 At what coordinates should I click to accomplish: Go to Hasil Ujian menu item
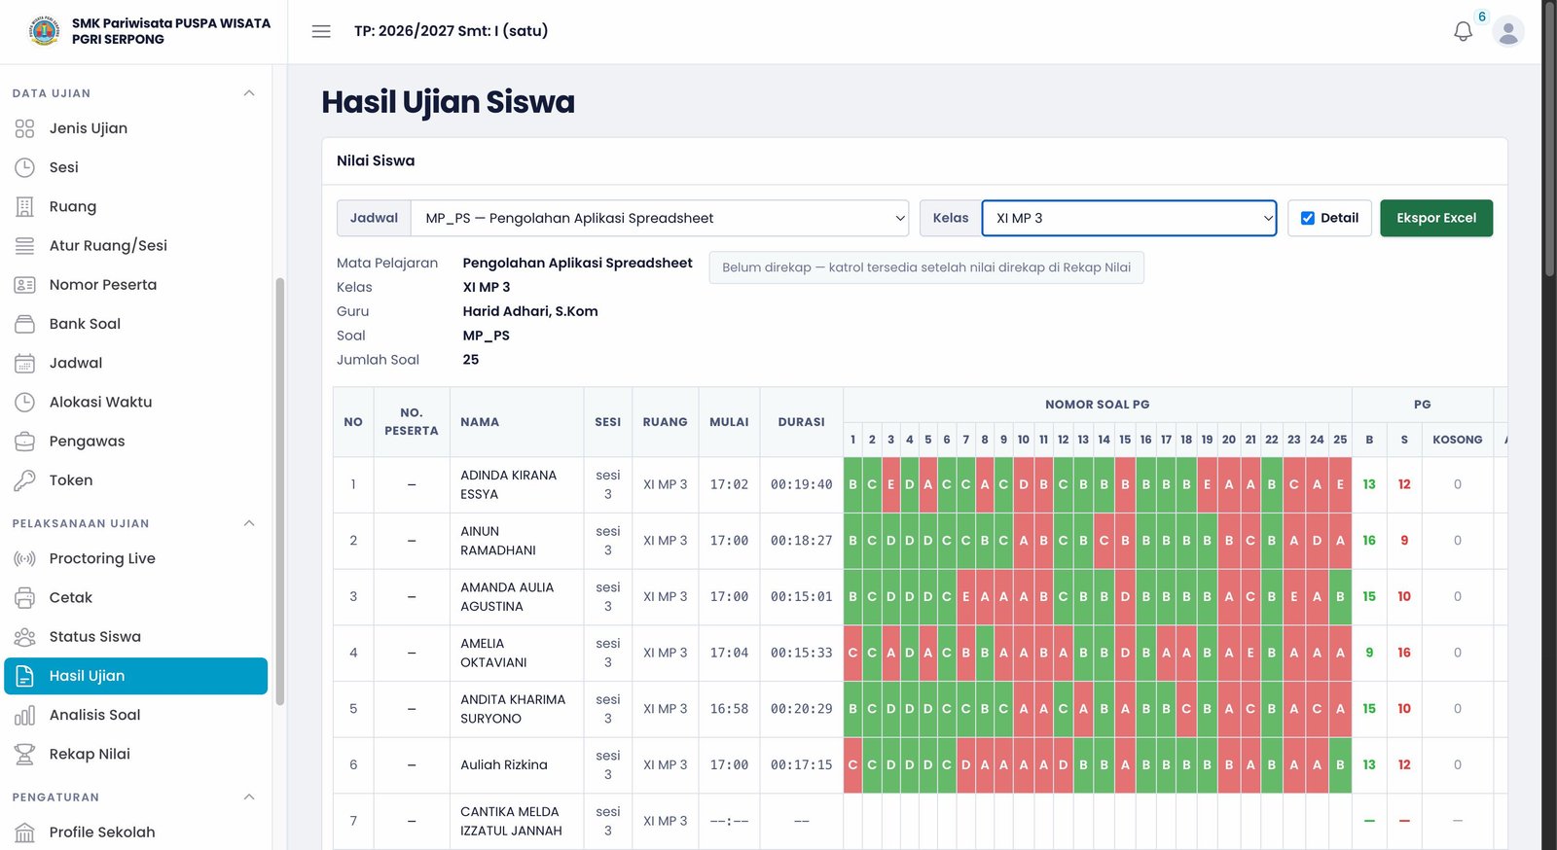click(135, 676)
